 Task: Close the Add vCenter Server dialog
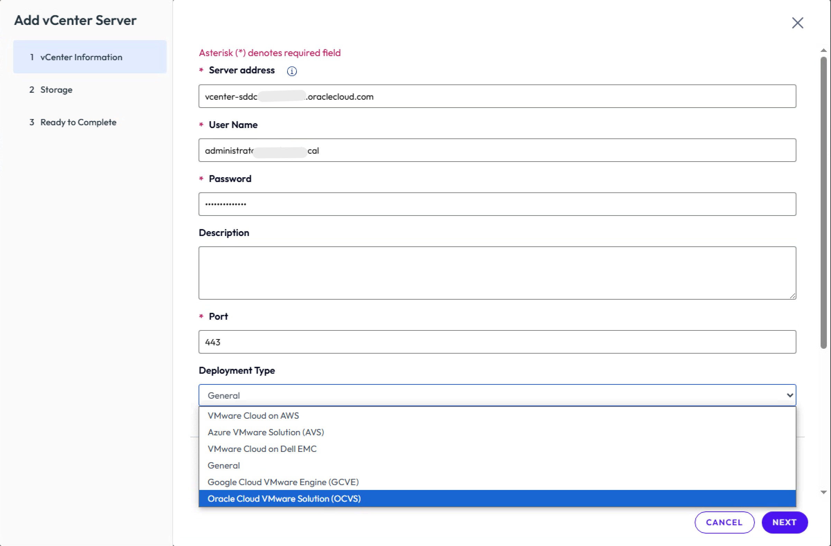pyautogui.click(x=797, y=23)
